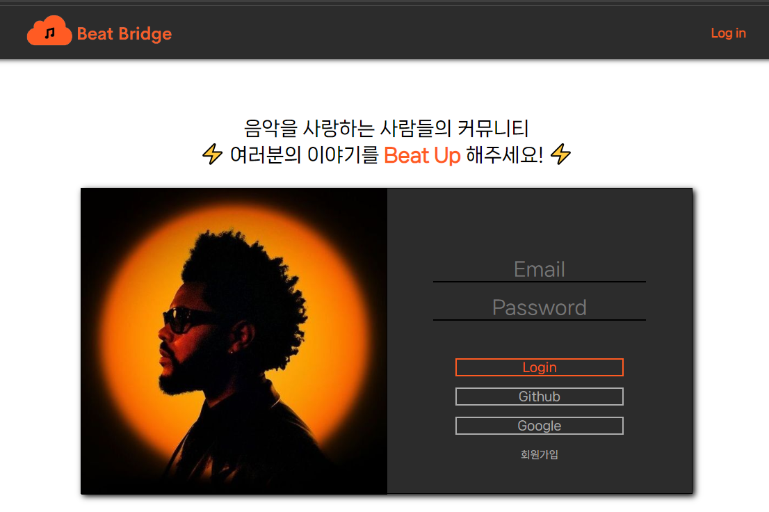
Task: Select the orange Beat Up text
Action: (422, 155)
